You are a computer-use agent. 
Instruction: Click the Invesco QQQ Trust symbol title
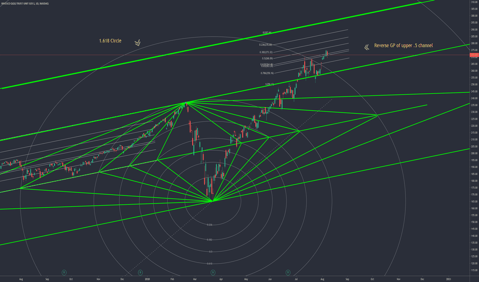point(25,4)
